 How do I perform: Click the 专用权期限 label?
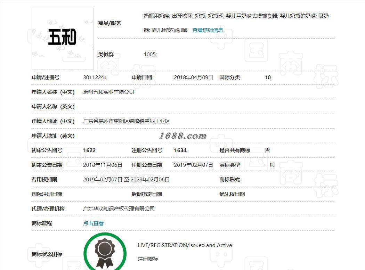pos(44,180)
